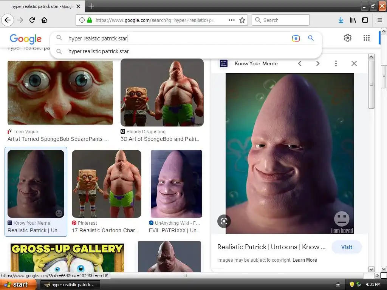Click the 4:31 PM taskbar clock

tap(373, 285)
